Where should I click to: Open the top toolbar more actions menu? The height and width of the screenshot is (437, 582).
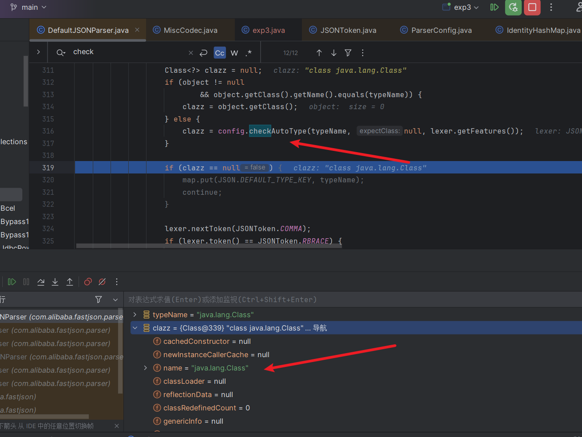[x=551, y=7]
